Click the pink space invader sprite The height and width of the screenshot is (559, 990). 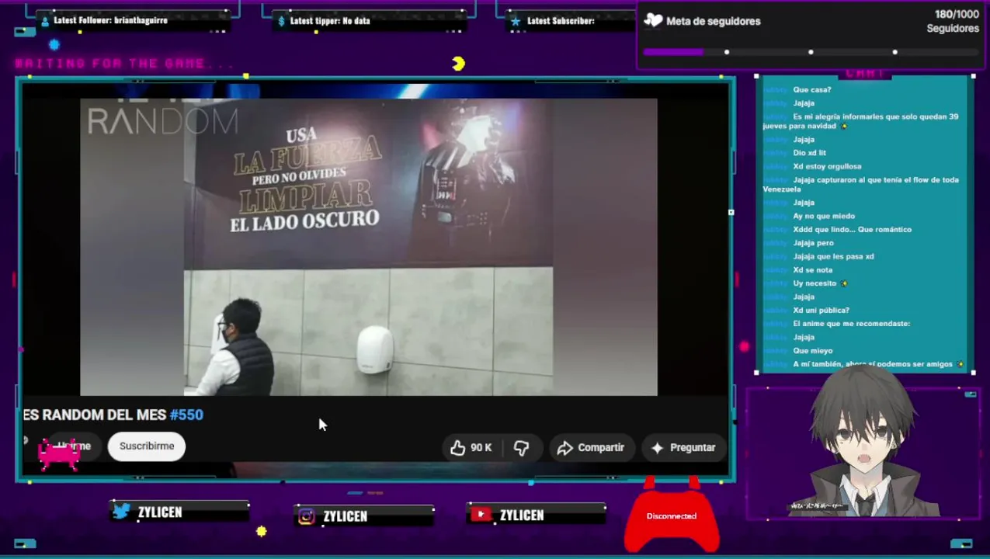point(59,455)
